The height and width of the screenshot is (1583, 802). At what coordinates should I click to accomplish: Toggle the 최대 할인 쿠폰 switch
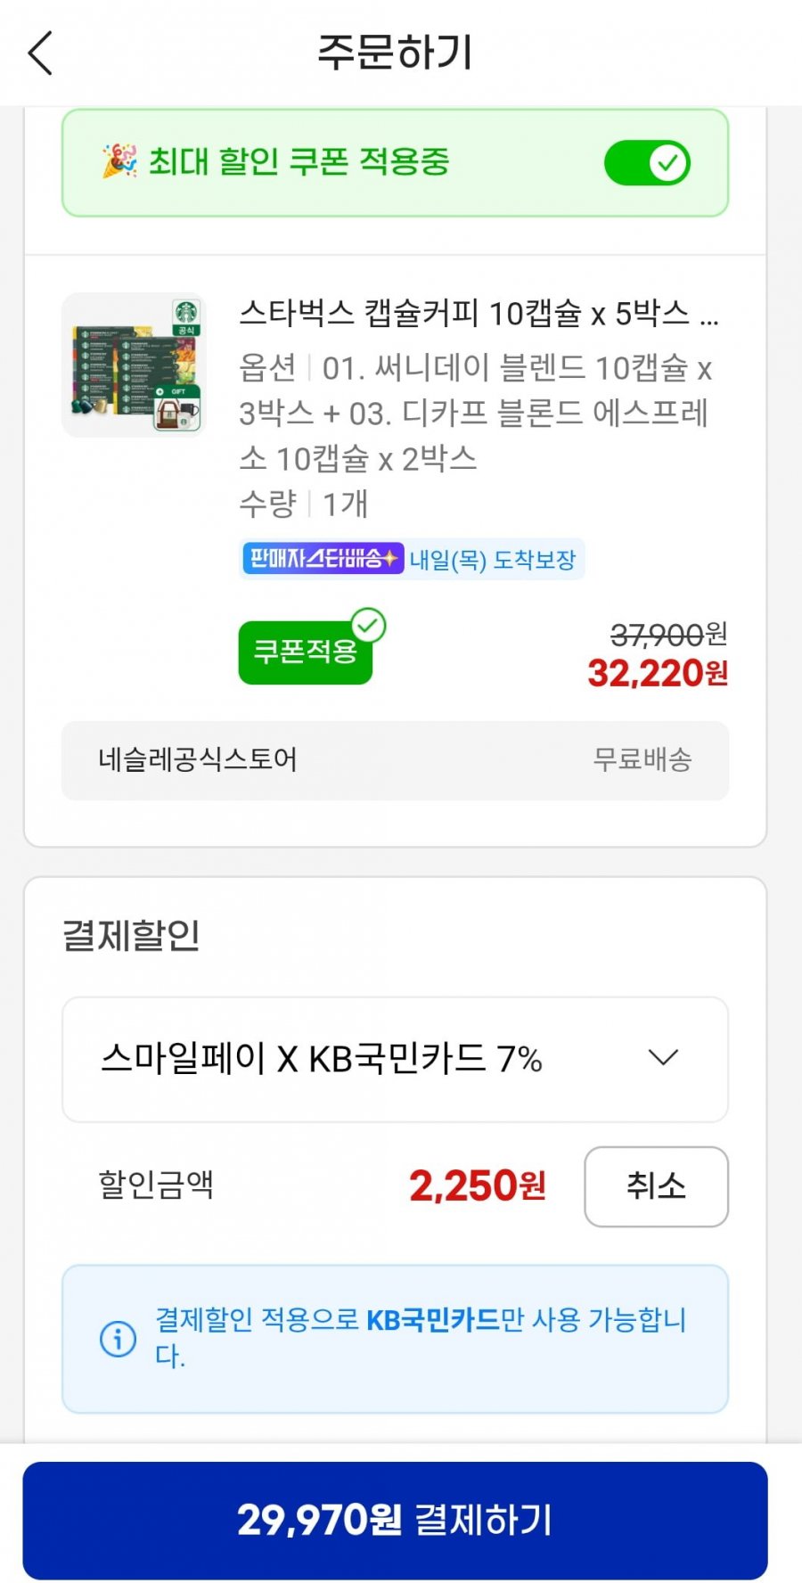click(647, 163)
